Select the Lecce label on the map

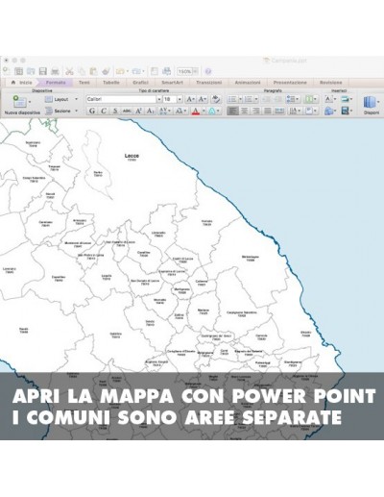point(132,156)
